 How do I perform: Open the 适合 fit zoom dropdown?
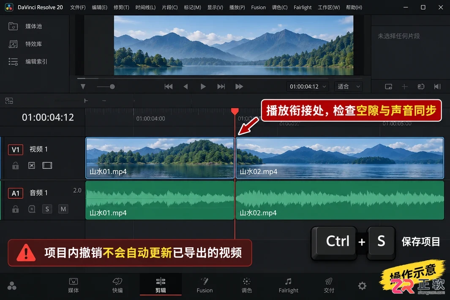coord(349,87)
